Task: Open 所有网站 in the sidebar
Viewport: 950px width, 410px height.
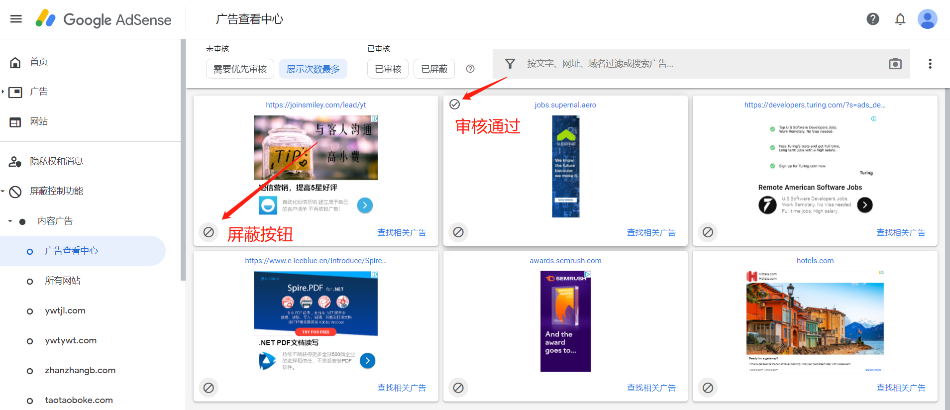Action: point(62,281)
